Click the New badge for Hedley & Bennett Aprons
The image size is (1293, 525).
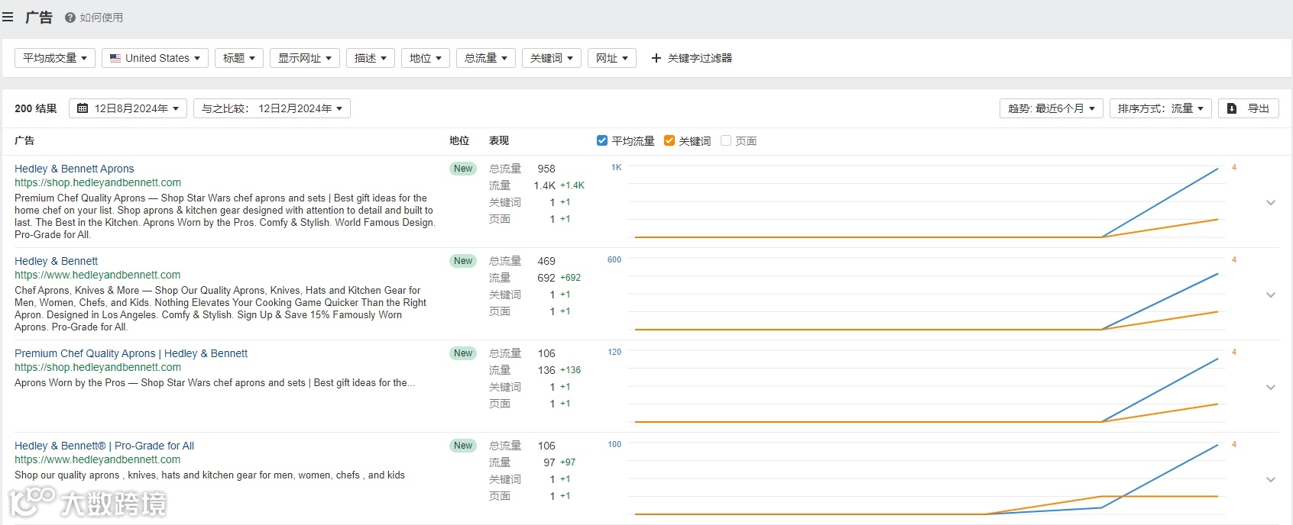(463, 169)
